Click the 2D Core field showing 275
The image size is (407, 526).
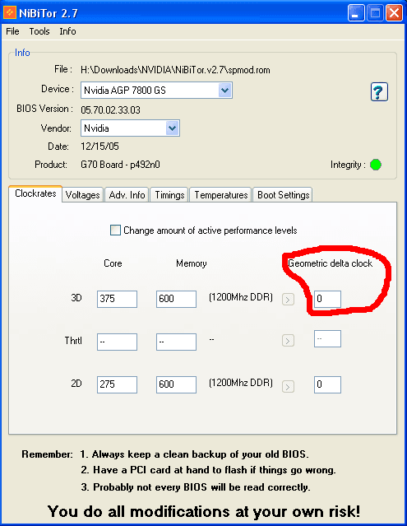117,384
